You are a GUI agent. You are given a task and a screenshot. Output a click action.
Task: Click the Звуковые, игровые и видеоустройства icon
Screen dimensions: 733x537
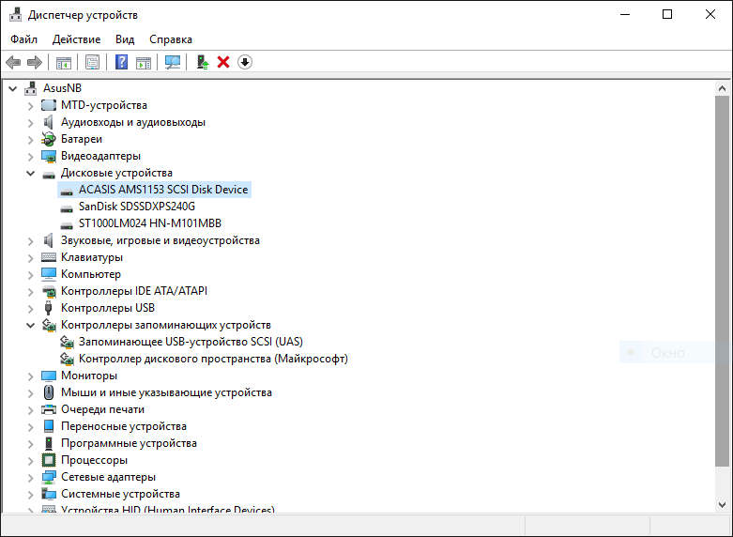[49, 240]
